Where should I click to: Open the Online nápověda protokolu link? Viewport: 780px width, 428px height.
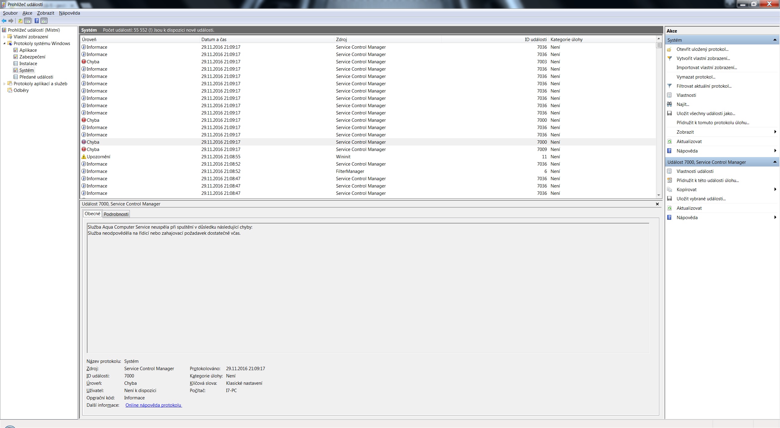[154, 405]
